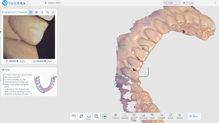Select the active lower jaw scan icon
The width and height of the screenshot is (219, 123).
click(89, 116)
